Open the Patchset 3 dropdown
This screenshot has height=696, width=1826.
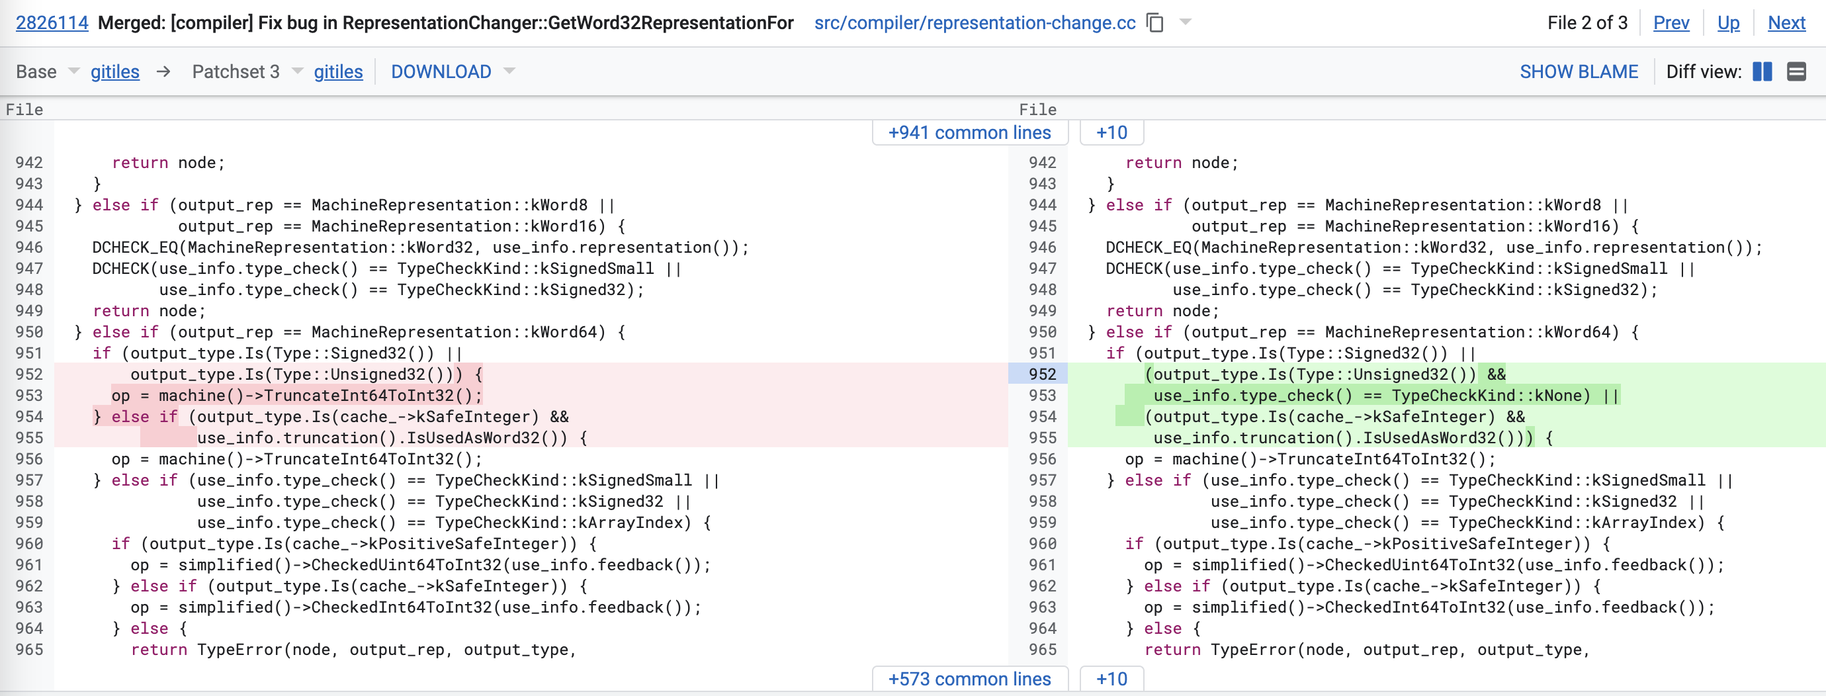298,71
